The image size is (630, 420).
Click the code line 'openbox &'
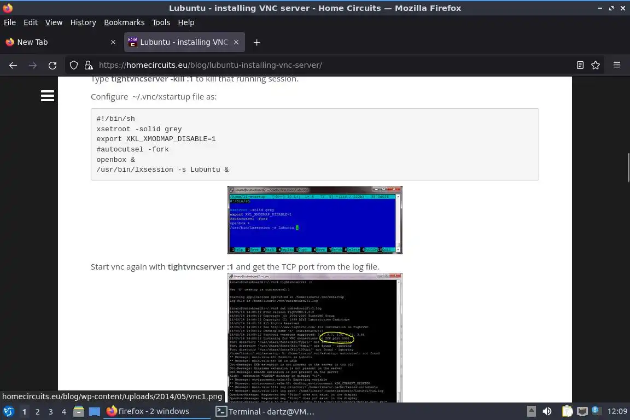click(116, 160)
